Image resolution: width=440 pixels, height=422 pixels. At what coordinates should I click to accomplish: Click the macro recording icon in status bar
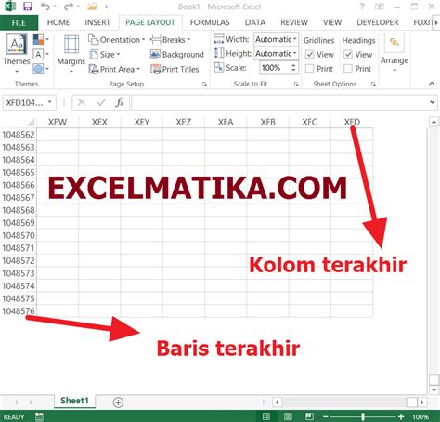coord(39,416)
